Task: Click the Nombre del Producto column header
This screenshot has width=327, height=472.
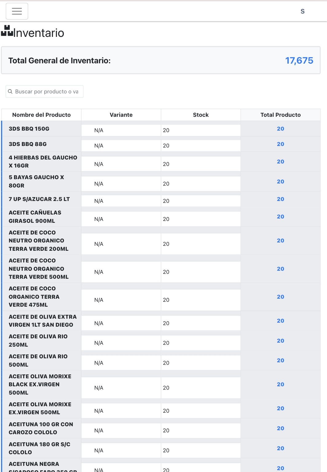Action: (x=41, y=115)
